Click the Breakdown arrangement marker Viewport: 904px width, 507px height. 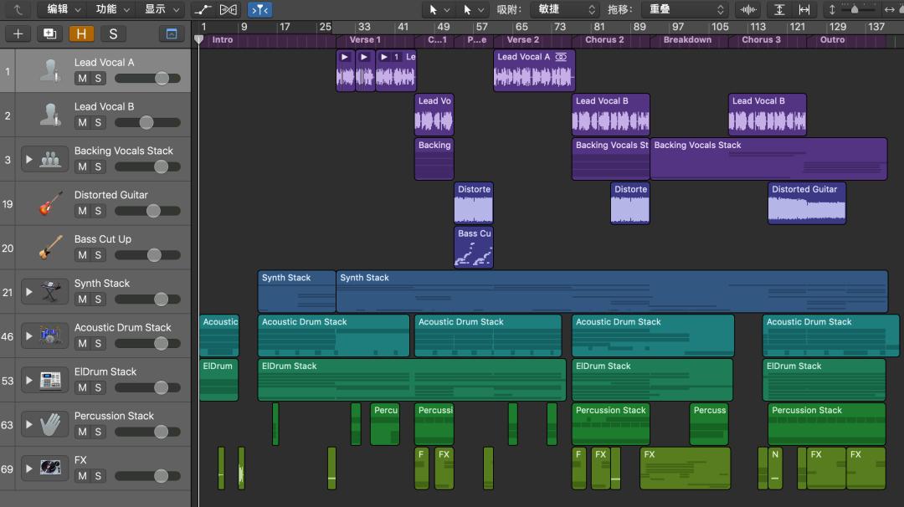pyautogui.click(x=687, y=40)
